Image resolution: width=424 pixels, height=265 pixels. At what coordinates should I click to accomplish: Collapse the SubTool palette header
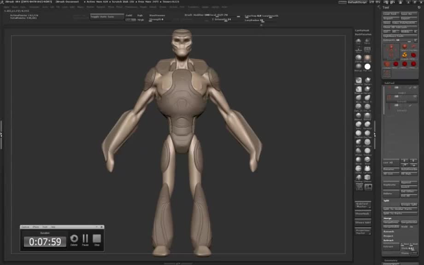click(x=389, y=83)
